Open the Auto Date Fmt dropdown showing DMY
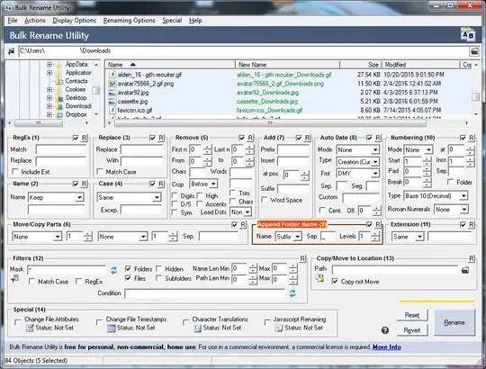The width and height of the screenshot is (486, 369). 357,174
